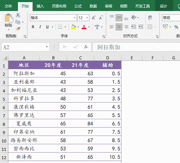
Task: Expand Copy options arrow
Action: 23,22
